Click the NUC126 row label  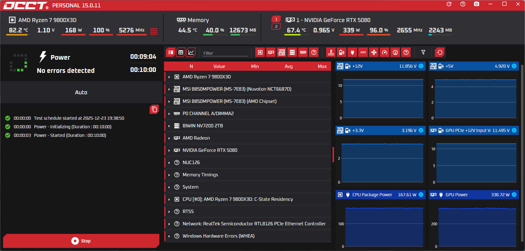[x=191, y=163]
